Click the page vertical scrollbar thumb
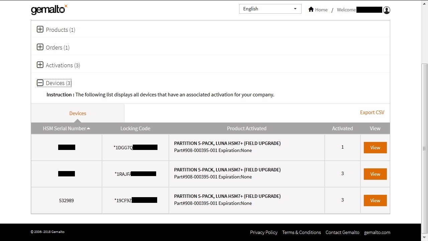Screen dimensions: 428x241 click(x=424, y=147)
